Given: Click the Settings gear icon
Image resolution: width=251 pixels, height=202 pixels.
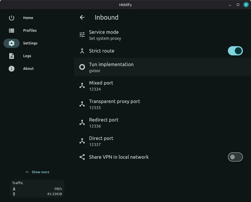Looking at the screenshot, I should coord(12,43).
